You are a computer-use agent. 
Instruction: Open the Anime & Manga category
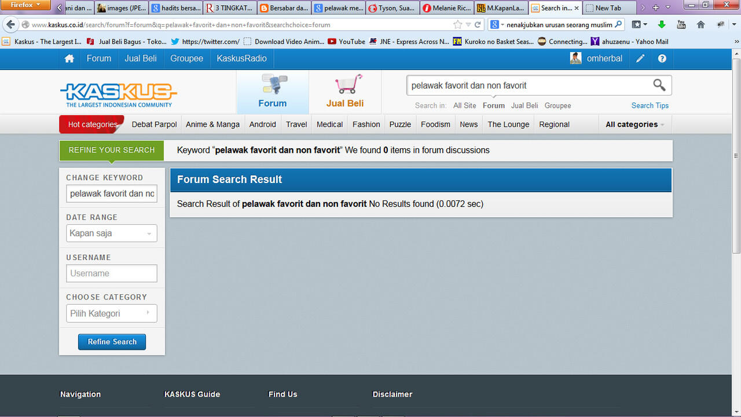coord(212,125)
